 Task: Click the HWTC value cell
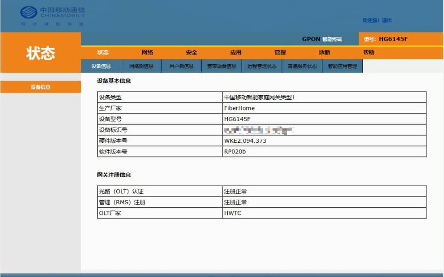(325, 213)
